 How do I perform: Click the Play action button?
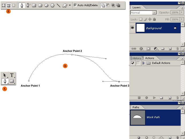coord(154,98)
